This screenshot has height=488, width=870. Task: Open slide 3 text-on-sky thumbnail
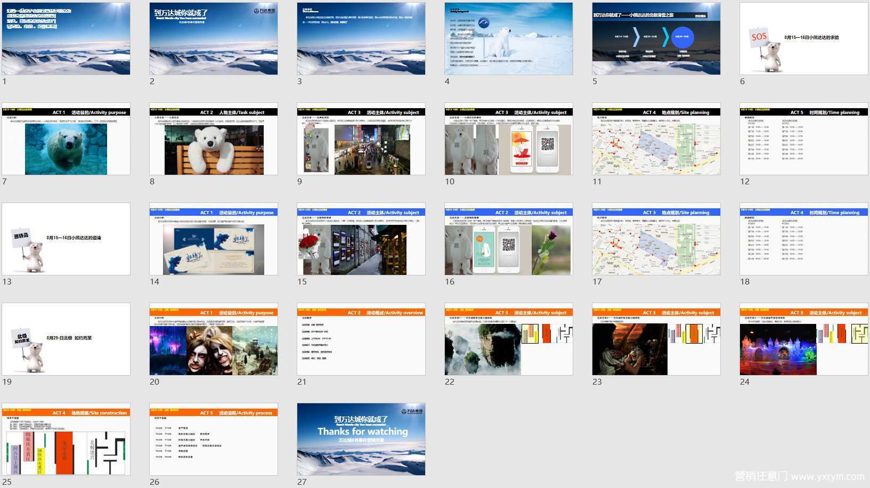pos(361,38)
